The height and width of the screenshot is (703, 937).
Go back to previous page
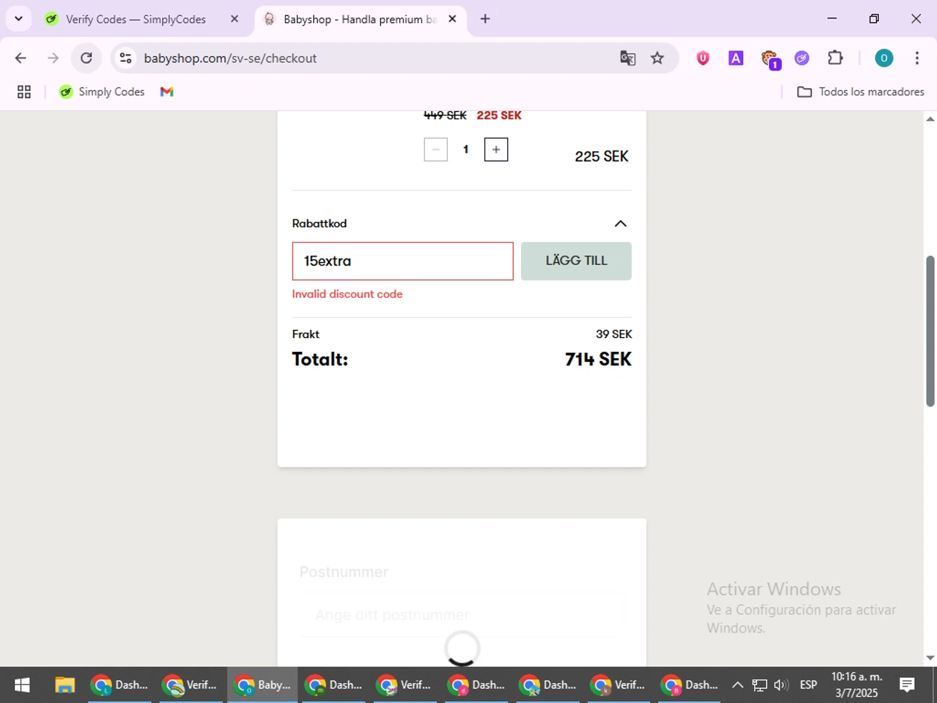coord(21,58)
